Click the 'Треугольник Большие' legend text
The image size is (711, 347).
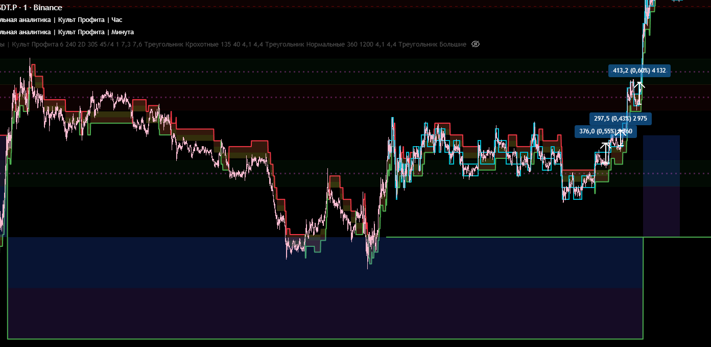pyautogui.click(x=432, y=44)
